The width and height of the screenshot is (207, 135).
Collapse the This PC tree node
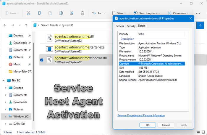point(4,81)
